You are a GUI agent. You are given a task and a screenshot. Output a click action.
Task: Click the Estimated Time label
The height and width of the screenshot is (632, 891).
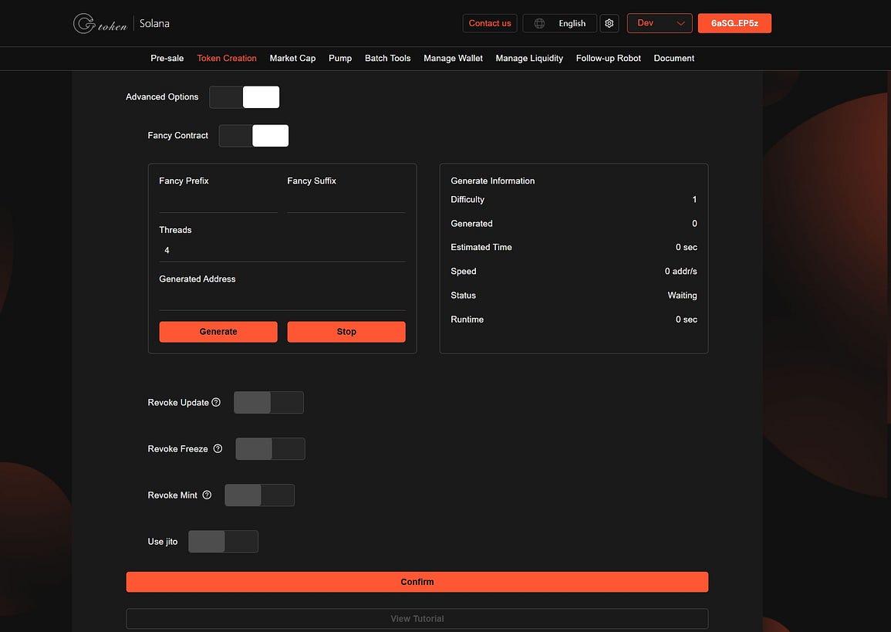(481, 247)
